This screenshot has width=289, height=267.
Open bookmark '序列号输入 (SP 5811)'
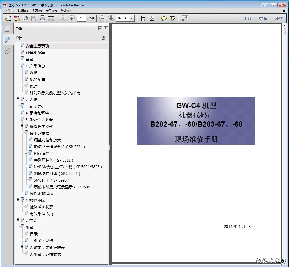click(54, 160)
